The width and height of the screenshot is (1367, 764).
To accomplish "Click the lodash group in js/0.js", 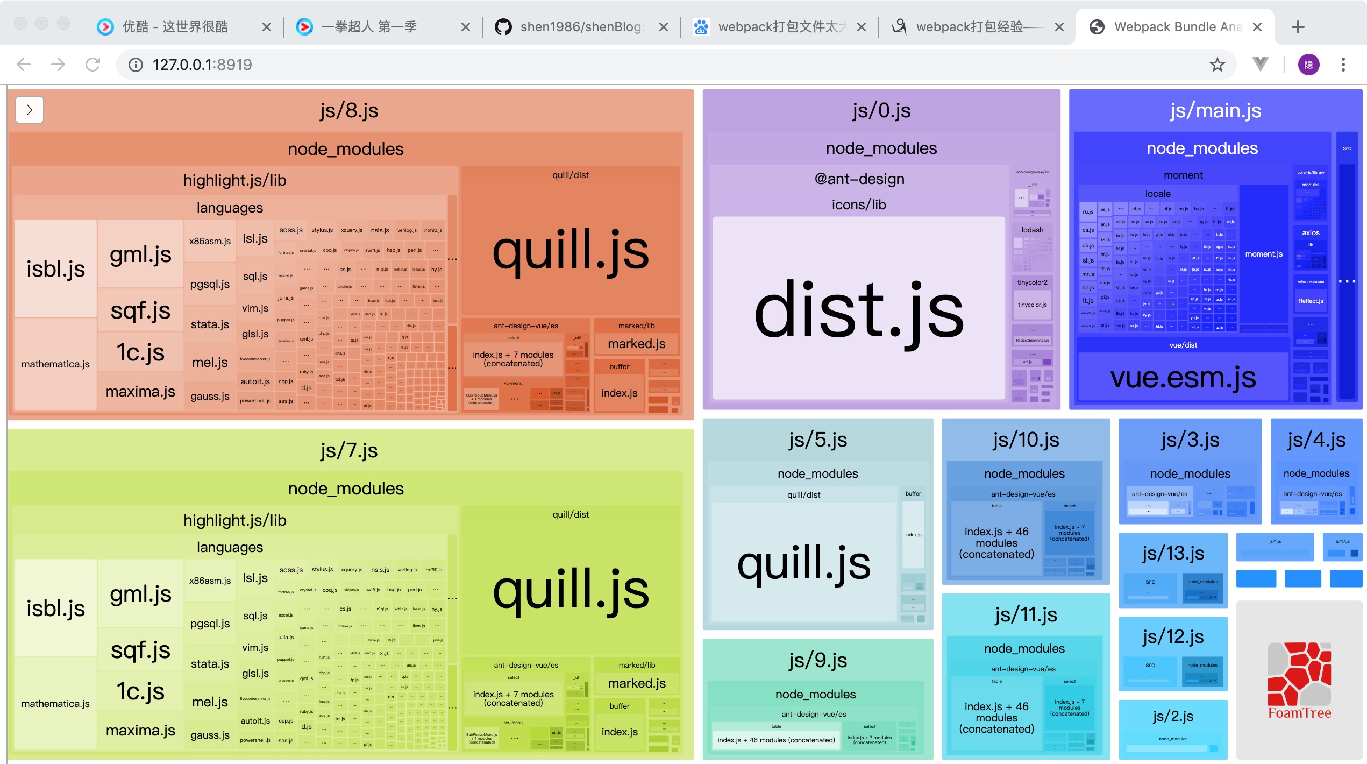I will coord(1032,230).
